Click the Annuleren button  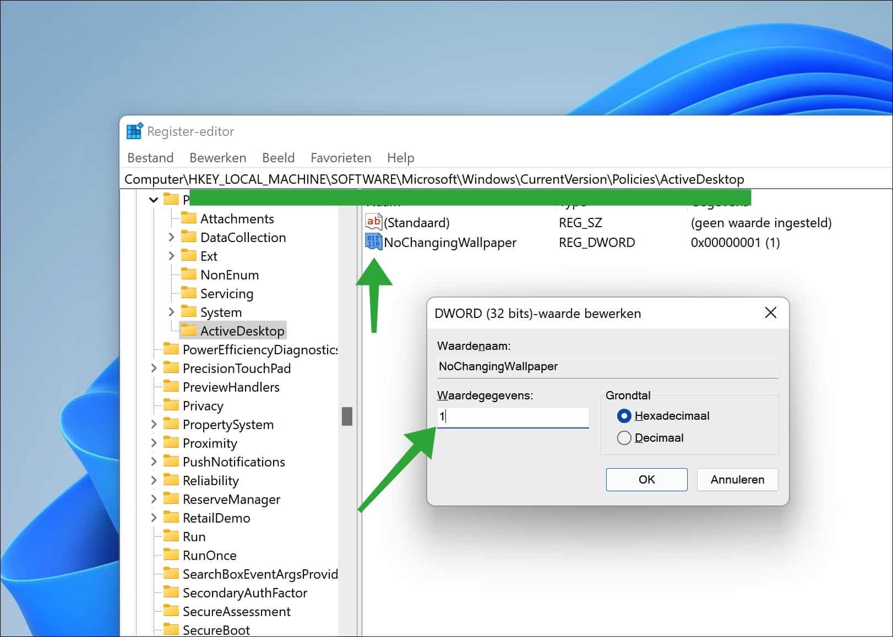737,479
